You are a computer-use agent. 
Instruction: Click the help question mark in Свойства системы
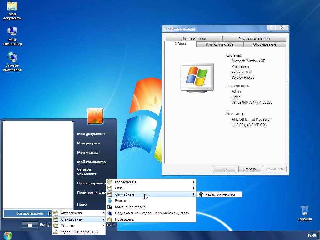click(x=271, y=27)
